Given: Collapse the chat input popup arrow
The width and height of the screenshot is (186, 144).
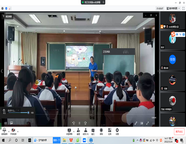Looking at the screenshot, I should click(x=18, y=110).
